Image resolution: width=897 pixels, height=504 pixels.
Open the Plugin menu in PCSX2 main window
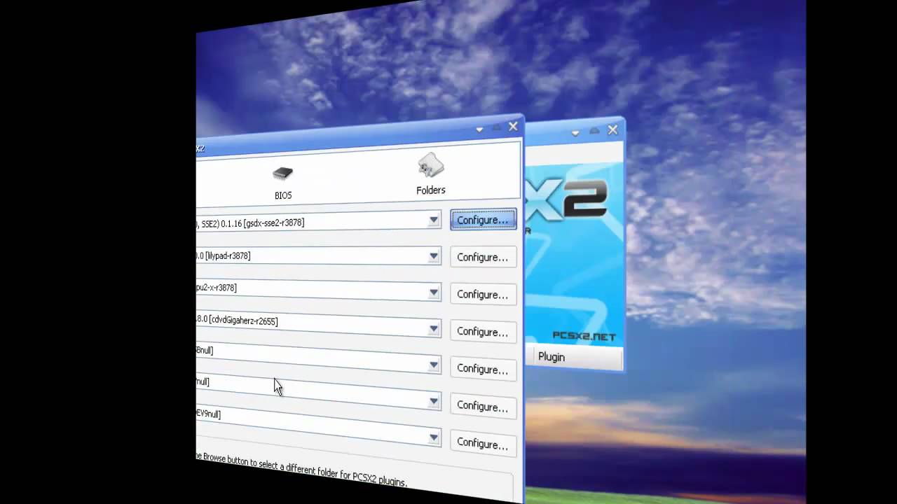coord(552,357)
